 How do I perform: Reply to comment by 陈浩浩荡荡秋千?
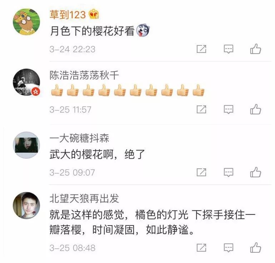click(229, 109)
